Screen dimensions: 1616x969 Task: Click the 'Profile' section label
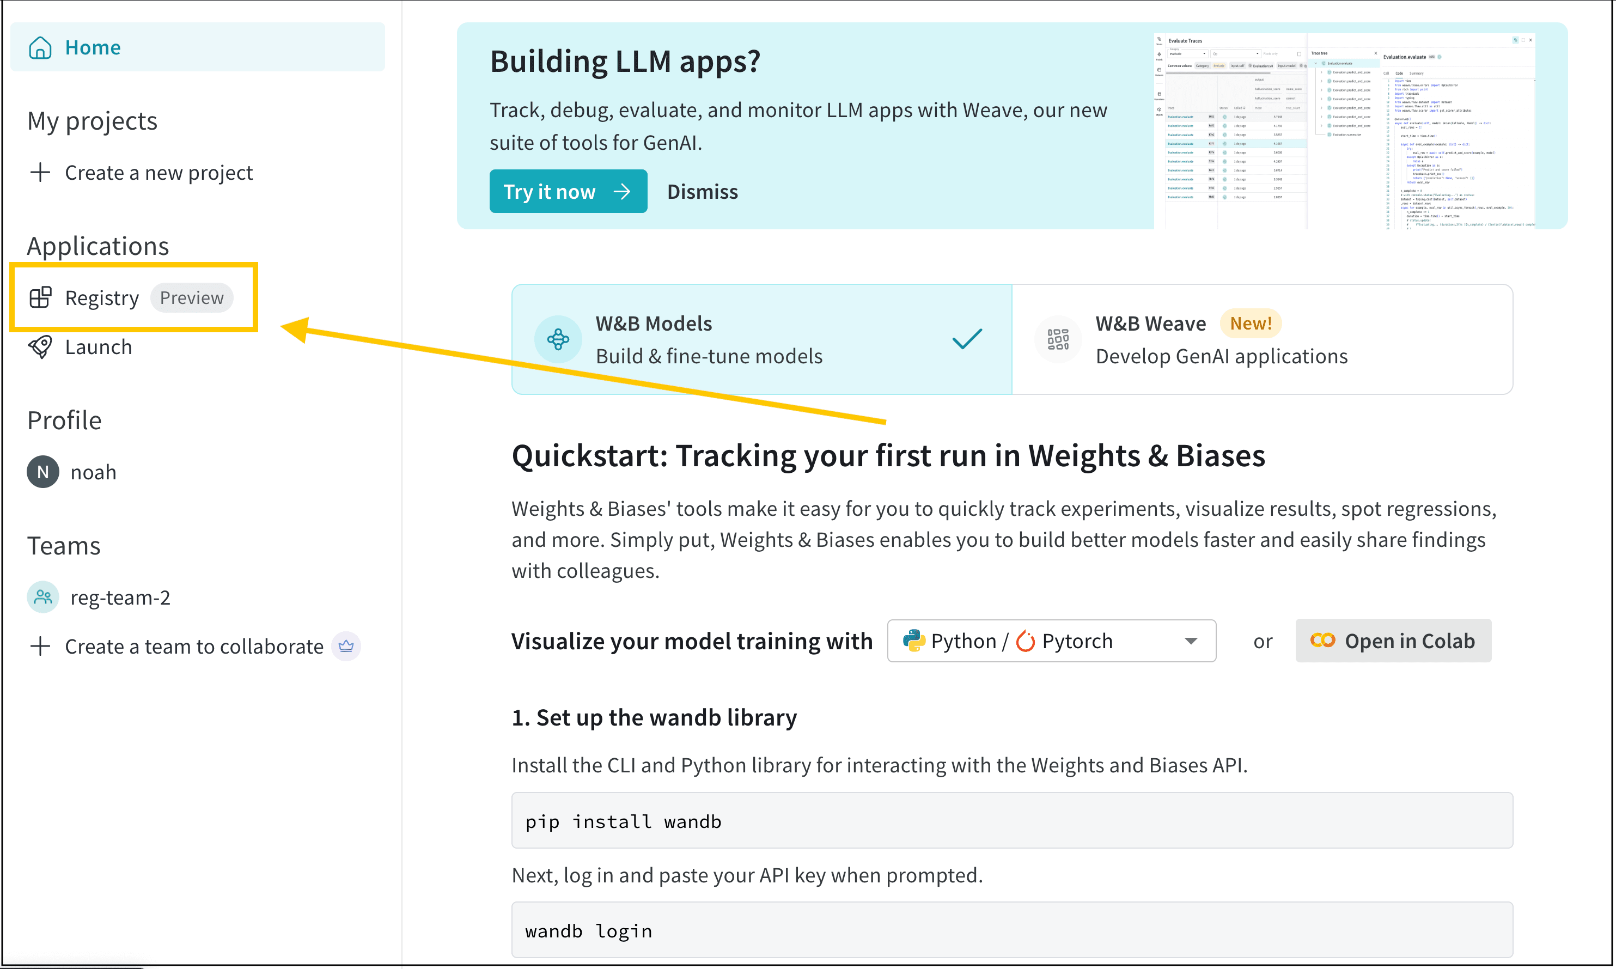click(65, 420)
